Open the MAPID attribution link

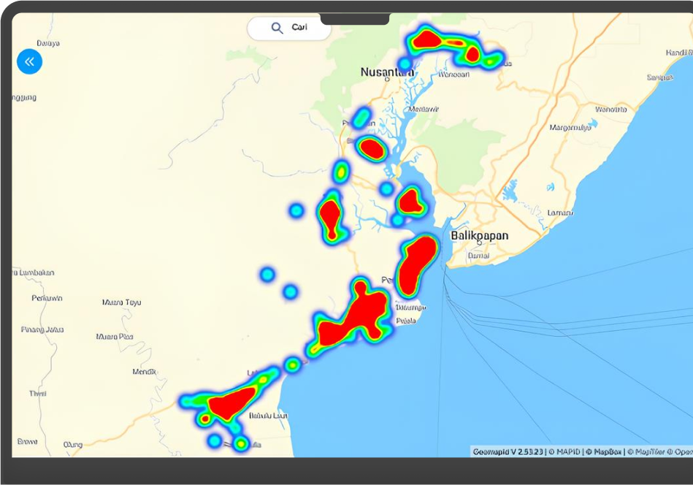[x=568, y=451]
